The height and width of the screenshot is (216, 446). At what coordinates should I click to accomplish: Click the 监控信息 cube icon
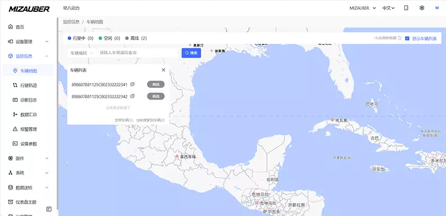tap(11, 56)
